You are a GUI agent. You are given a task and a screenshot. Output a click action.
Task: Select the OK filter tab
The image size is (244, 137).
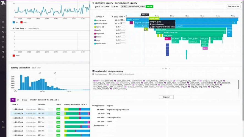pyautogui.click(x=18, y=100)
